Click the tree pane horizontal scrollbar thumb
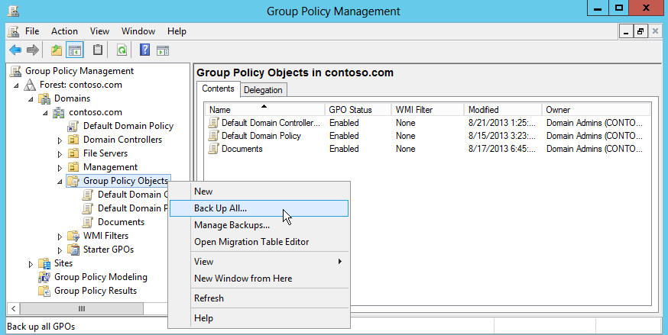Image resolution: width=668 pixels, height=335 pixels. coord(82,308)
